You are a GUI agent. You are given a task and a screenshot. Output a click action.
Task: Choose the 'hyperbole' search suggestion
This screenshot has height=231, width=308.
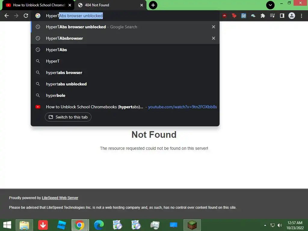point(125,95)
